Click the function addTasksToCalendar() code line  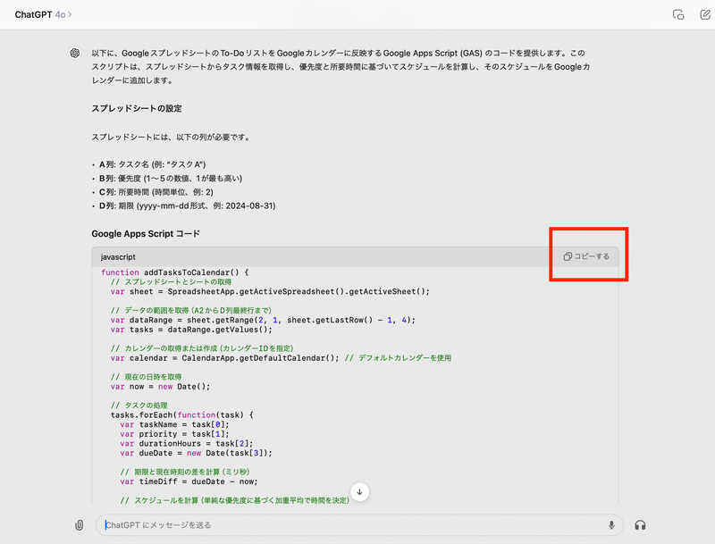(x=174, y=272)
